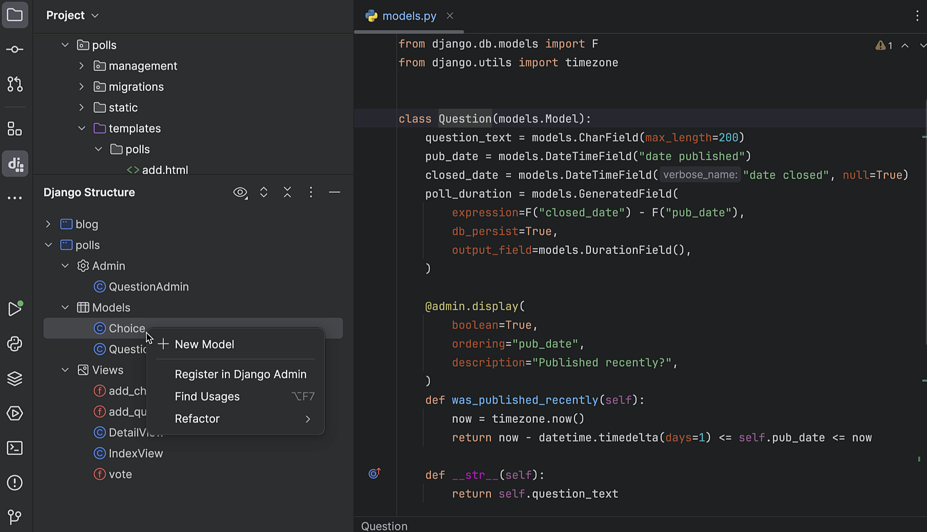Close the models.py editor tab

pyautogui.click(x=450, y=16)
